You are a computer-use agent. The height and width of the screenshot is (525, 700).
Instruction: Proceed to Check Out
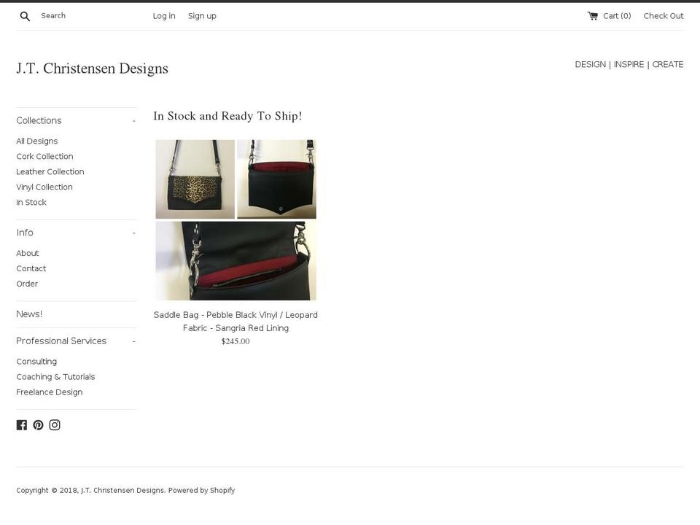[664, 16]
